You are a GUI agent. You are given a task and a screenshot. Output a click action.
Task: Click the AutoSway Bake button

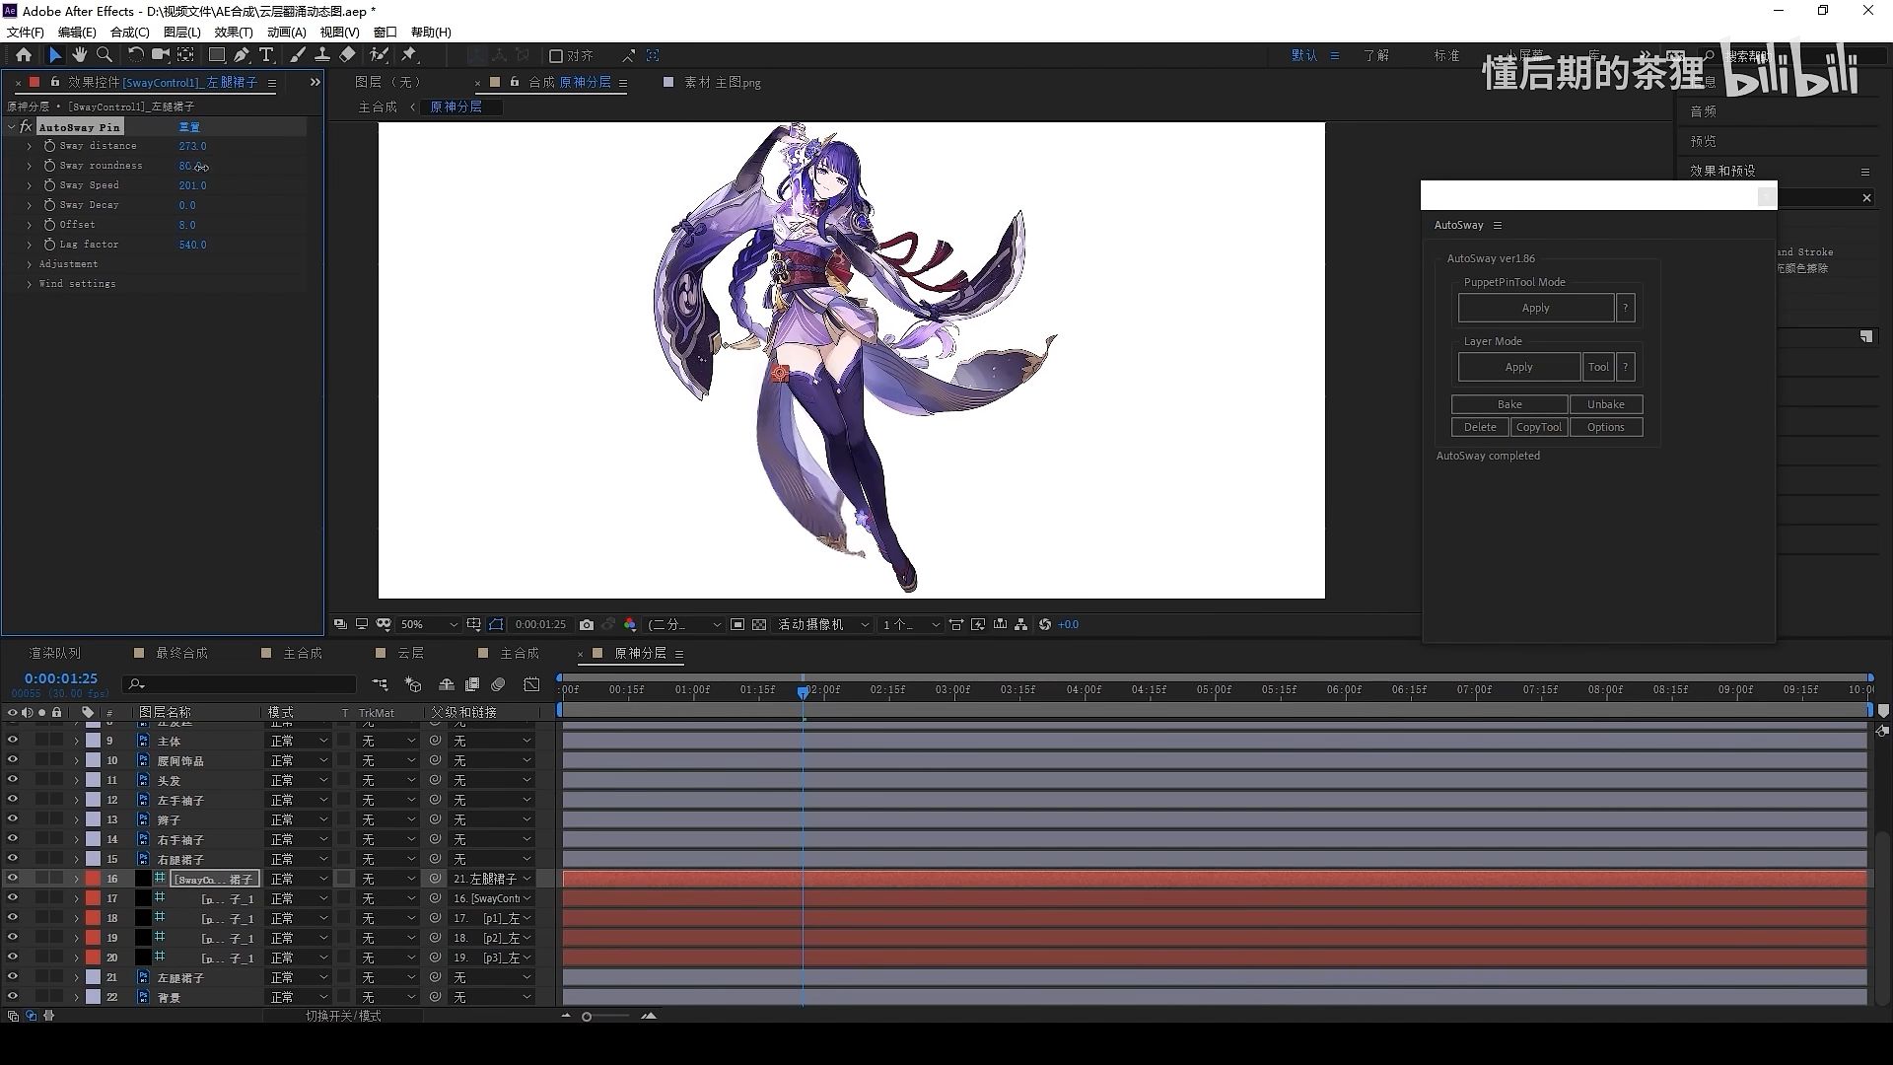point(1509,404)
